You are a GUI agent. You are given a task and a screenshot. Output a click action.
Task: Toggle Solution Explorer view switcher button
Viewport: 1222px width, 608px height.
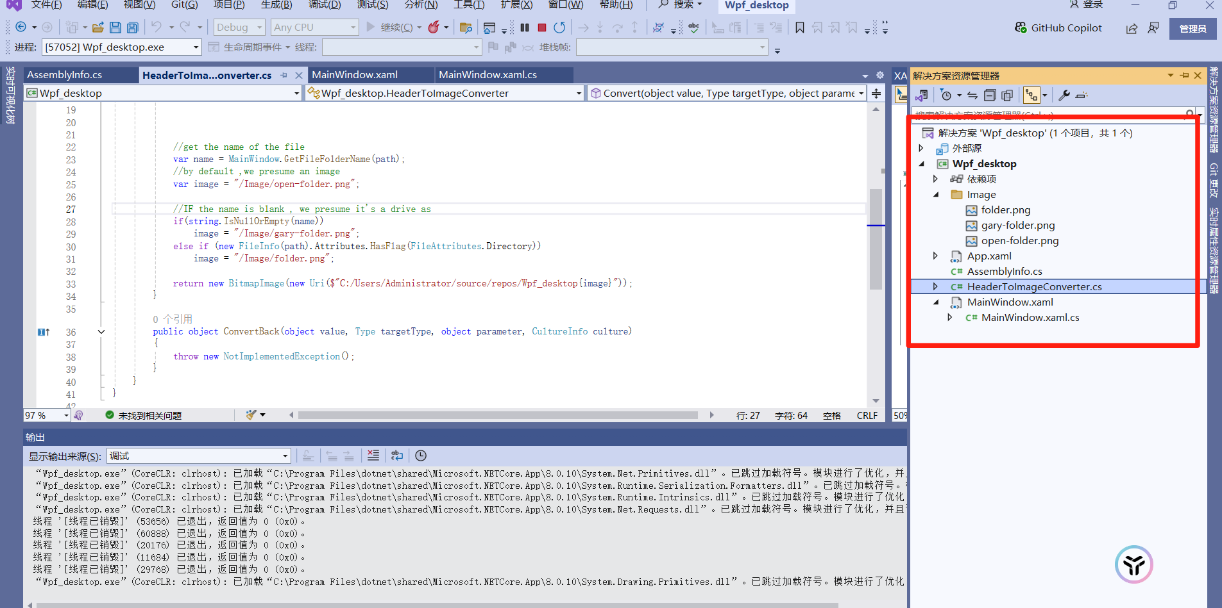(922, 95)
